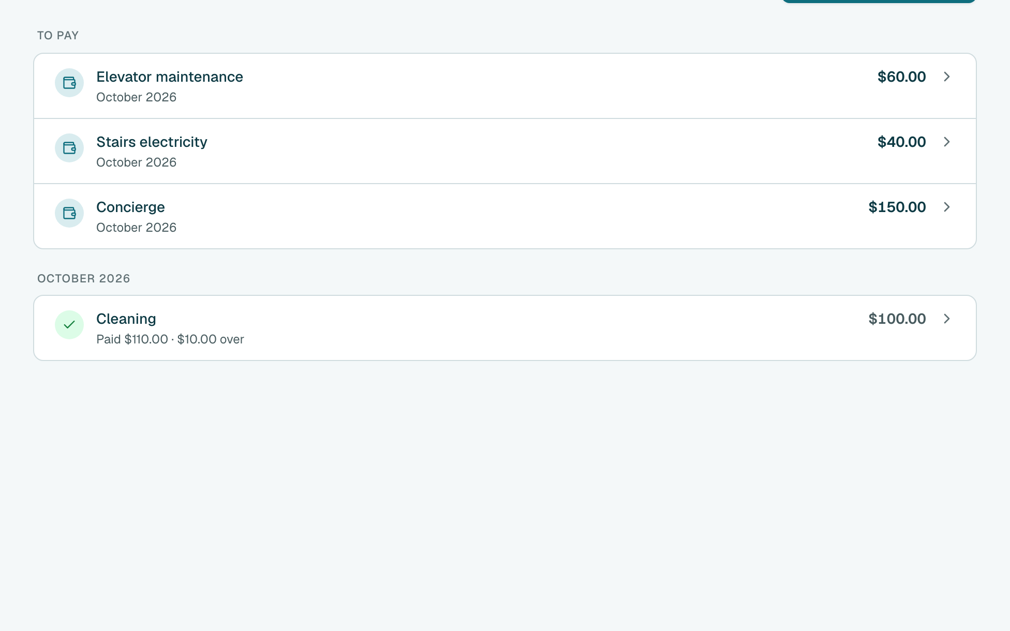Click the $60.00 amount
This screenshot has height=631, width=1010.
[902, 77]
